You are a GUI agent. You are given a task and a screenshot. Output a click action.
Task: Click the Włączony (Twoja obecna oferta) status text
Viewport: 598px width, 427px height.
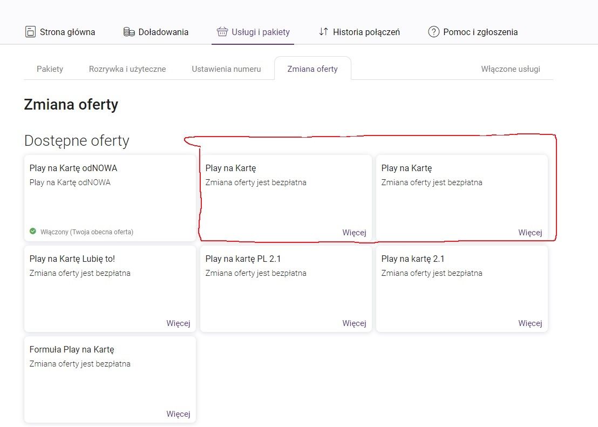pos(87,232)
